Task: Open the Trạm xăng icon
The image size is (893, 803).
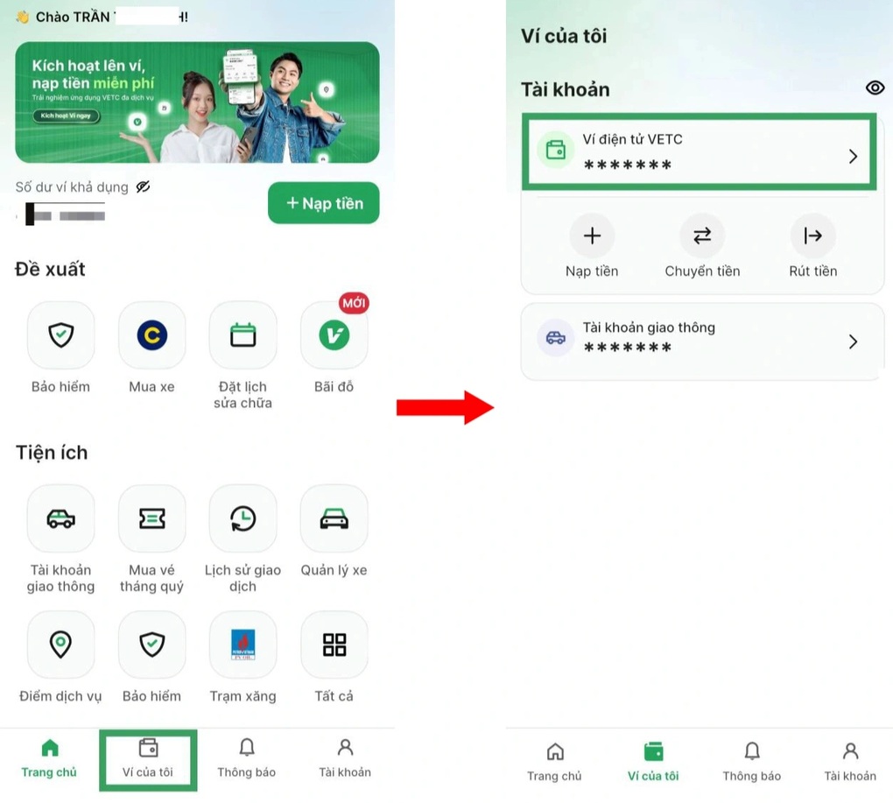Action: point(243,645)
